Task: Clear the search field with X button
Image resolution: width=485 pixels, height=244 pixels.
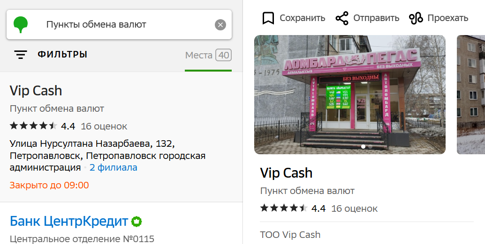Action: (x=220, y=25)
